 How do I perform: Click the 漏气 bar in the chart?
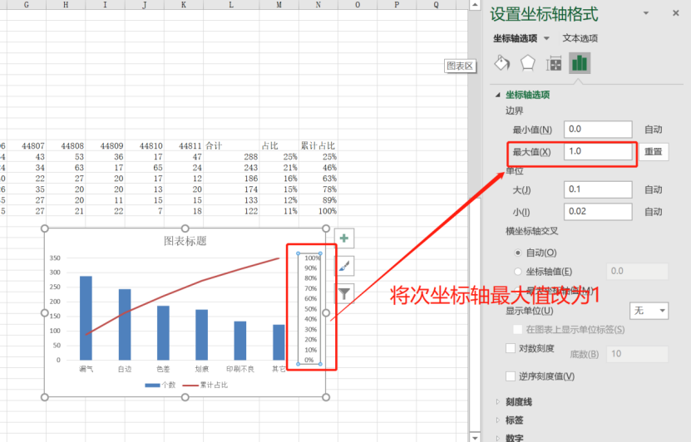click(x=86, y=318)
